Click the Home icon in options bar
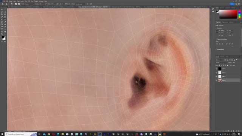242x136 pixels. (3, 4)
